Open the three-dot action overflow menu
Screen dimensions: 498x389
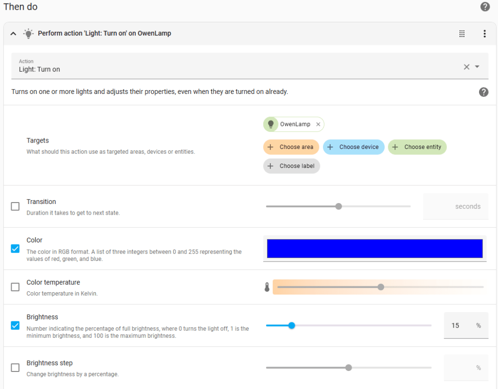(x=484, y=34)
